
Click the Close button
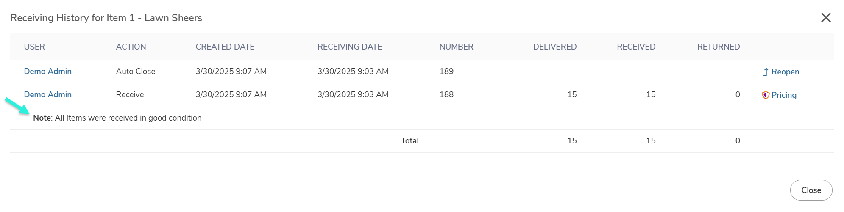[x=811, y=190]
